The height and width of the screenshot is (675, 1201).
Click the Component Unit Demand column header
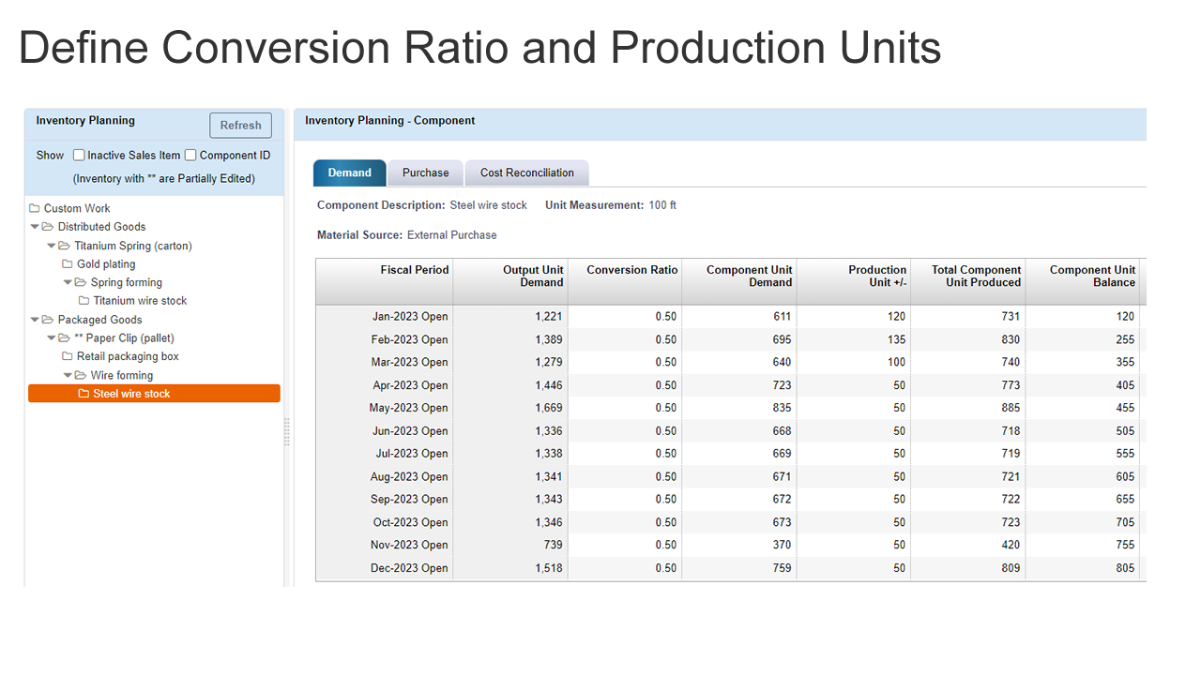pyautogui.click(x=739, y=281)
